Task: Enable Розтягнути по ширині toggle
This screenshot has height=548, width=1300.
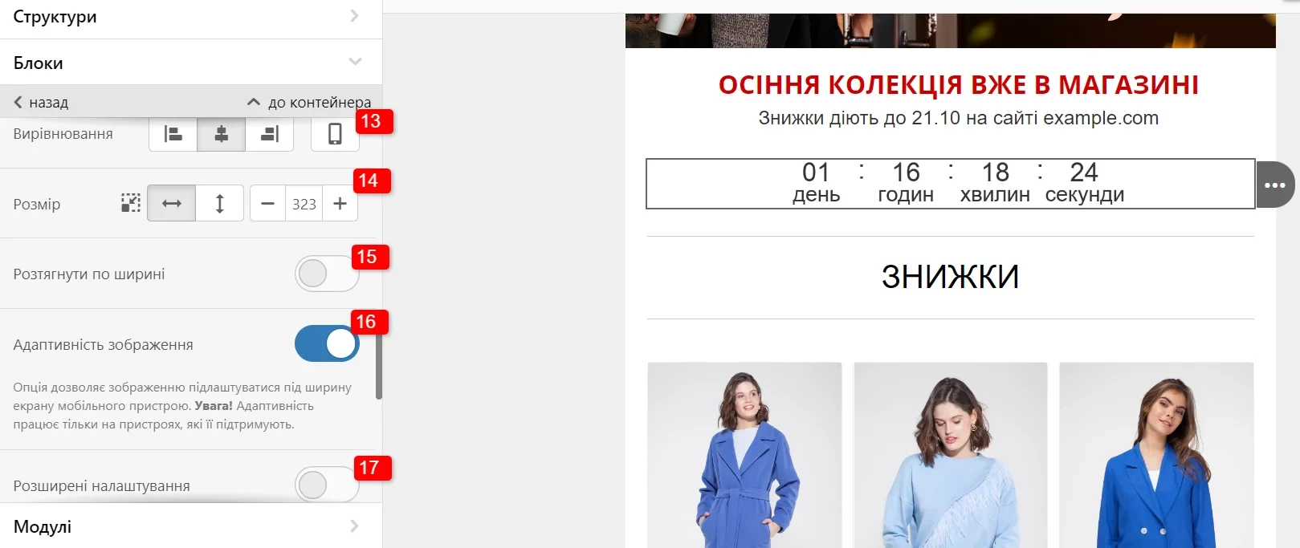Action: coord(327,274)
